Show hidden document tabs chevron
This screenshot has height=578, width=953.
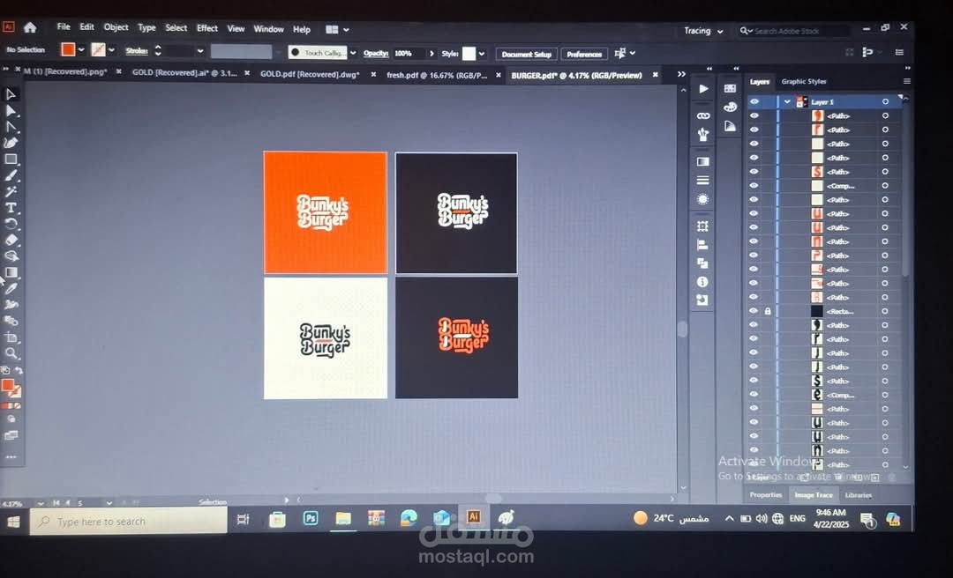(x=681, y=74)
